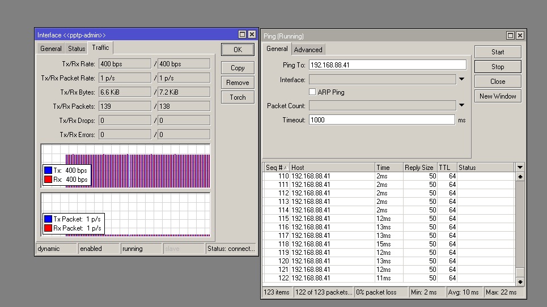
Task: Open a New Window for ping
Action: click(498, 96)
